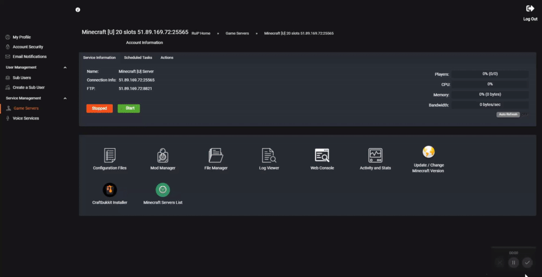Click the page title Minecraft [U] 20 slots
This screenshot has width=542, height=277.
(135, 32)
